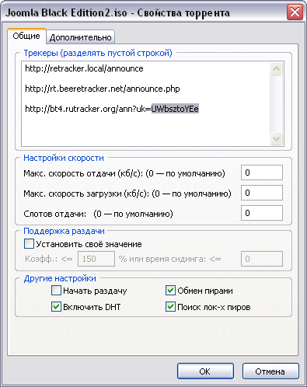Disable the Обмен пирами checkbox

170,291
